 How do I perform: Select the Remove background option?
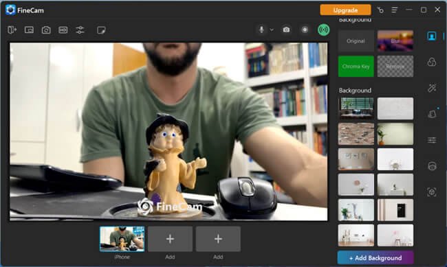click(395, 67)
